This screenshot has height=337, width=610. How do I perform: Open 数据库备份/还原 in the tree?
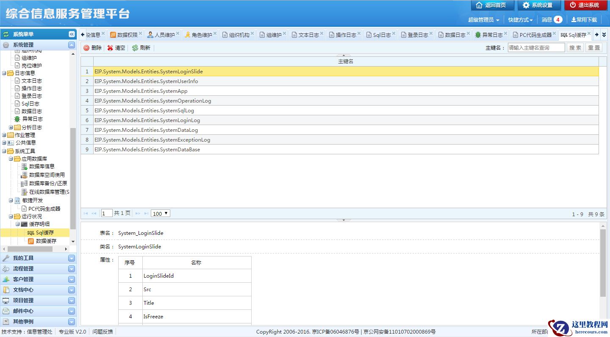coord(47,184)
